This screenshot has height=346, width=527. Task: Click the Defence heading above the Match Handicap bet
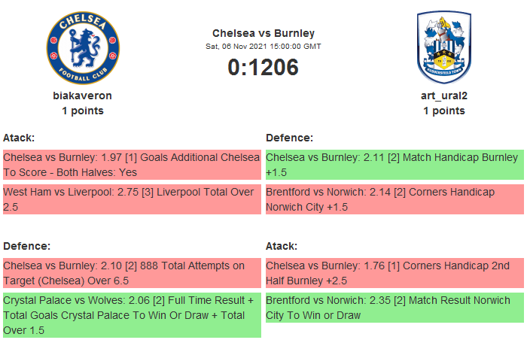coord(289,138)
